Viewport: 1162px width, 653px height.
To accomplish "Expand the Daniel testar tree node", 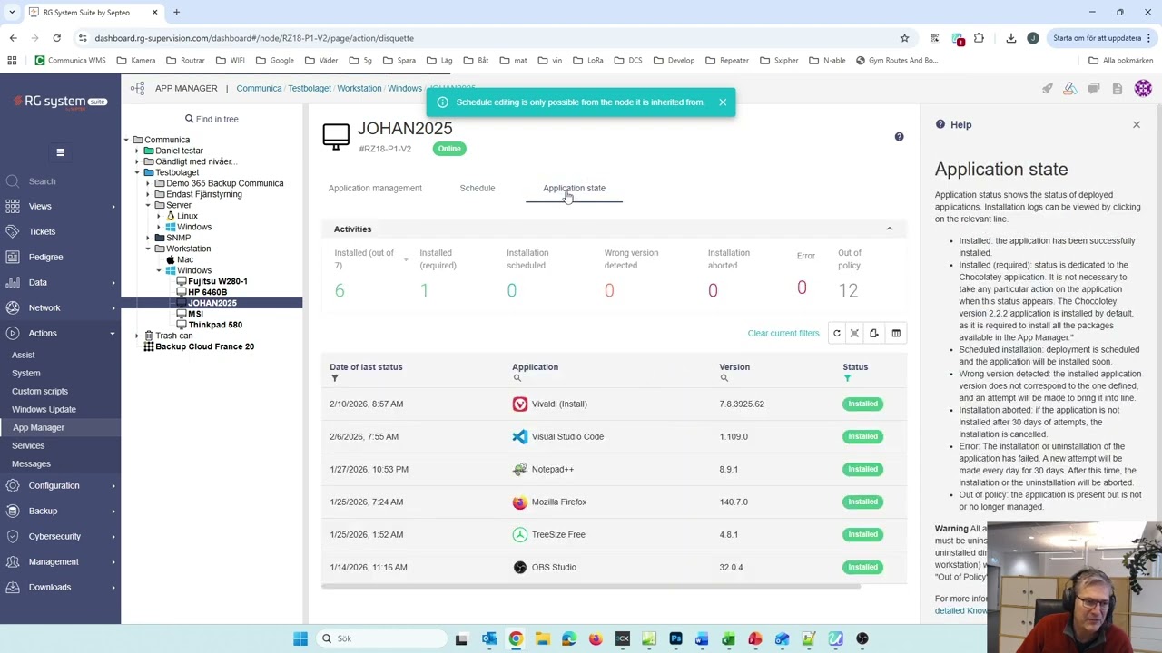I will pyautogui.click(x=137, y=151).
